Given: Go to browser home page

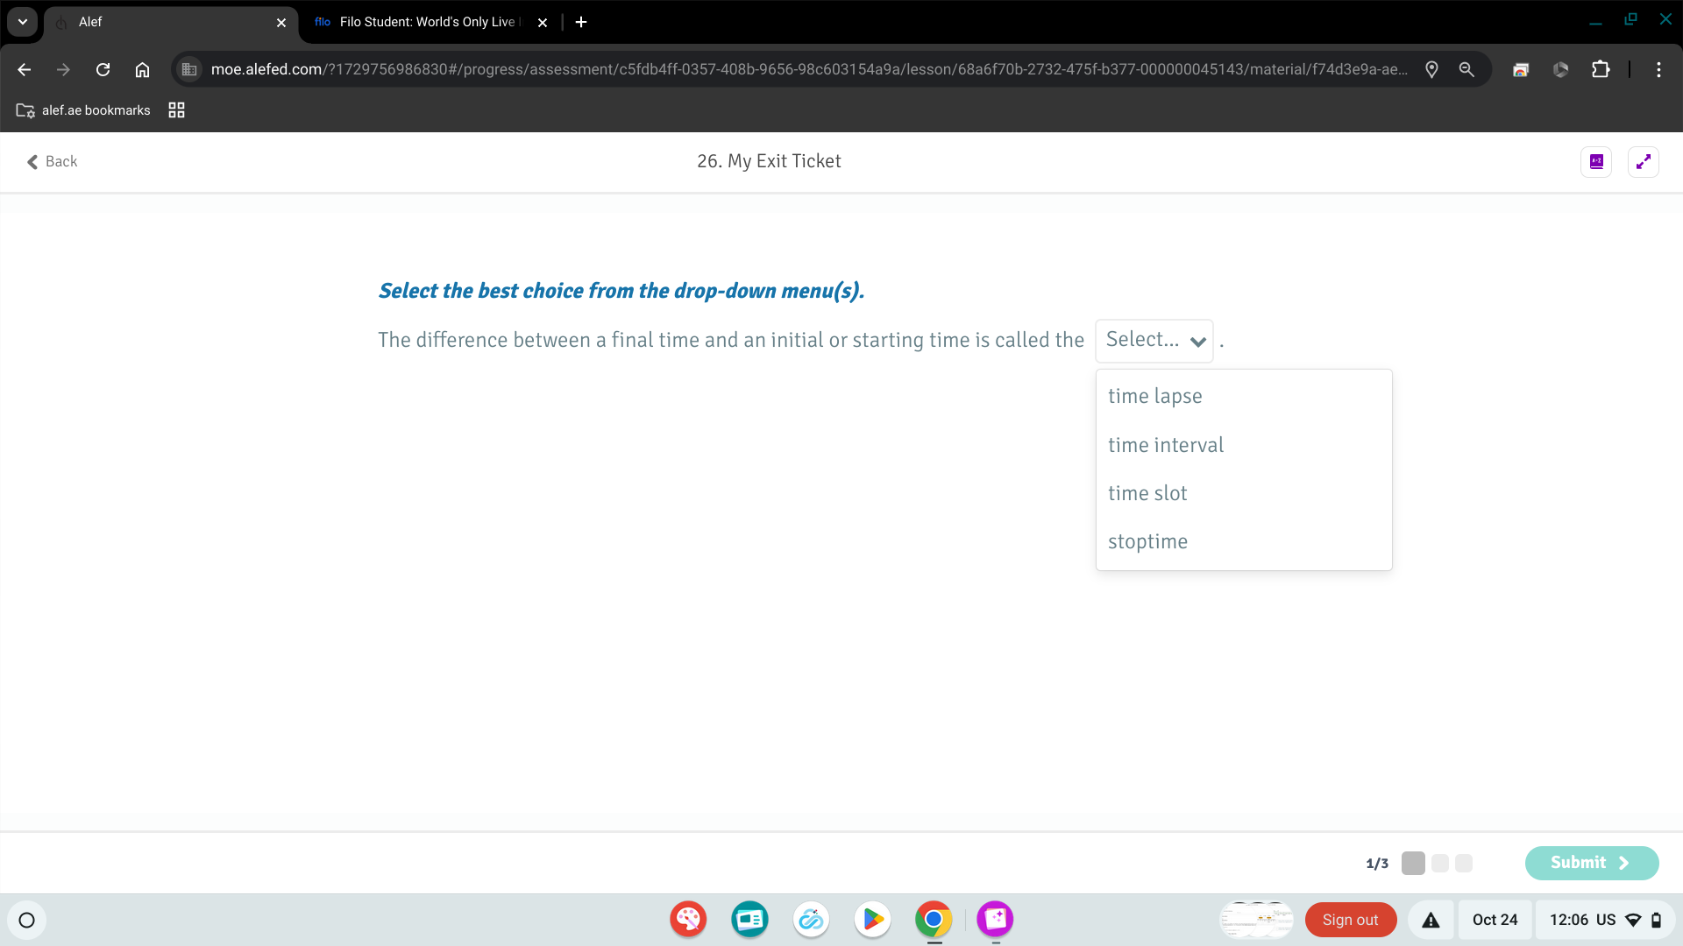Looking at the screenshot, I should click(142, 70).
